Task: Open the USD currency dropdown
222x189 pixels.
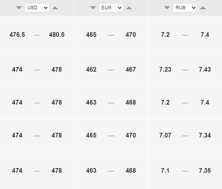Action: point(37,8)
